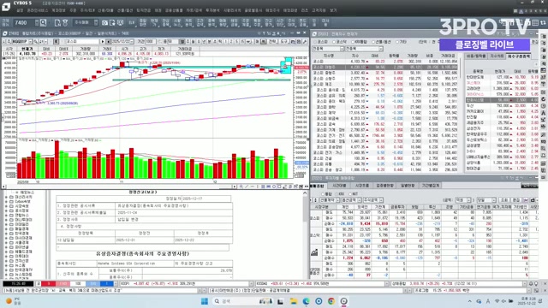Select the crosshair plus tool below the chart
The width and height of the screenshot is (548, 308).
pyautogui.click(x=241, y=187)
